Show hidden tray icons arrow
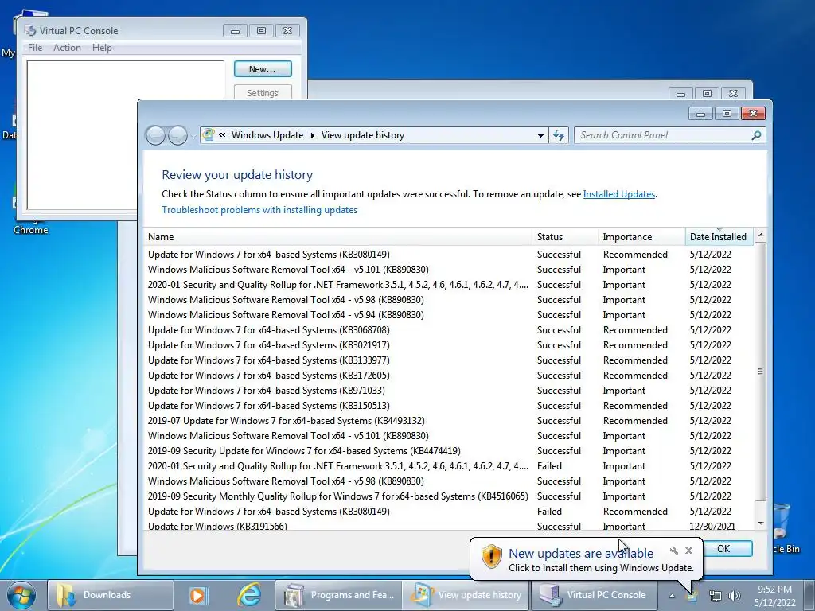Image resolution: width=815 pixels, height=611 pixels. 672,596
